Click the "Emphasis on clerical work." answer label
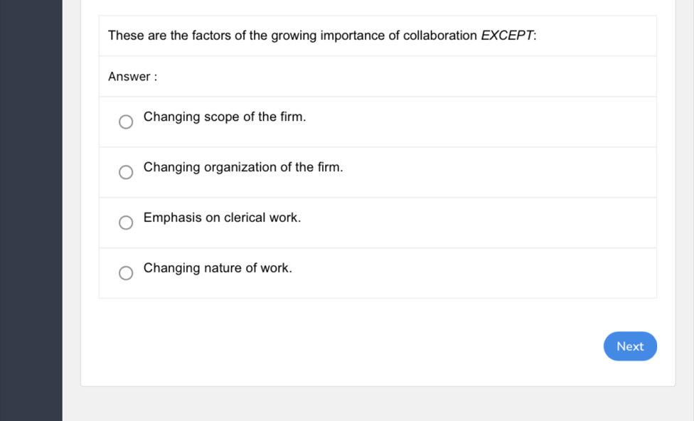This screenshot has width=694, height=421. pos(222,218)
